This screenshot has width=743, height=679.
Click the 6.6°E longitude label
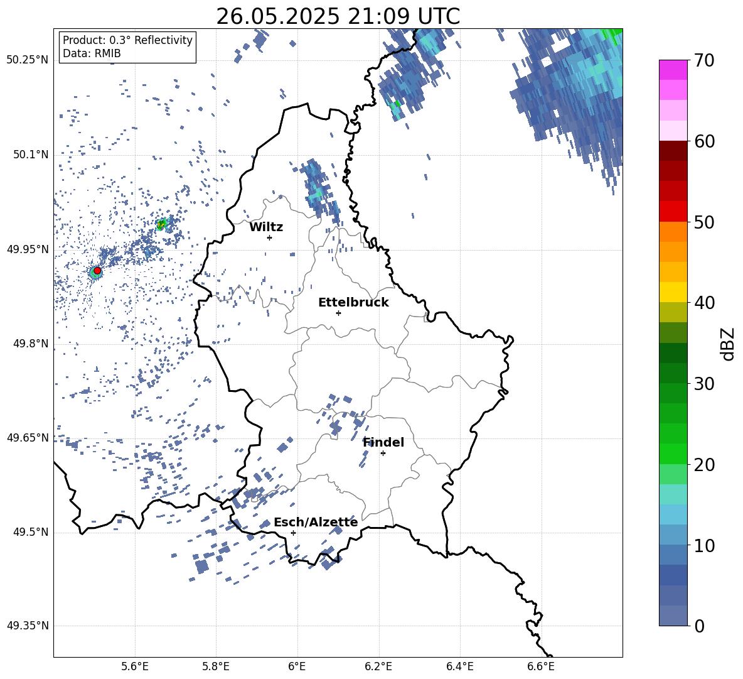[541, 666]
